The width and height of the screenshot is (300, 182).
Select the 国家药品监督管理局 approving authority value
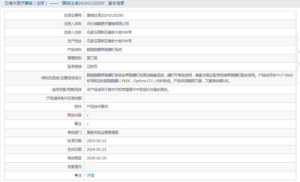pyautogui.click(x=103, y=132)
